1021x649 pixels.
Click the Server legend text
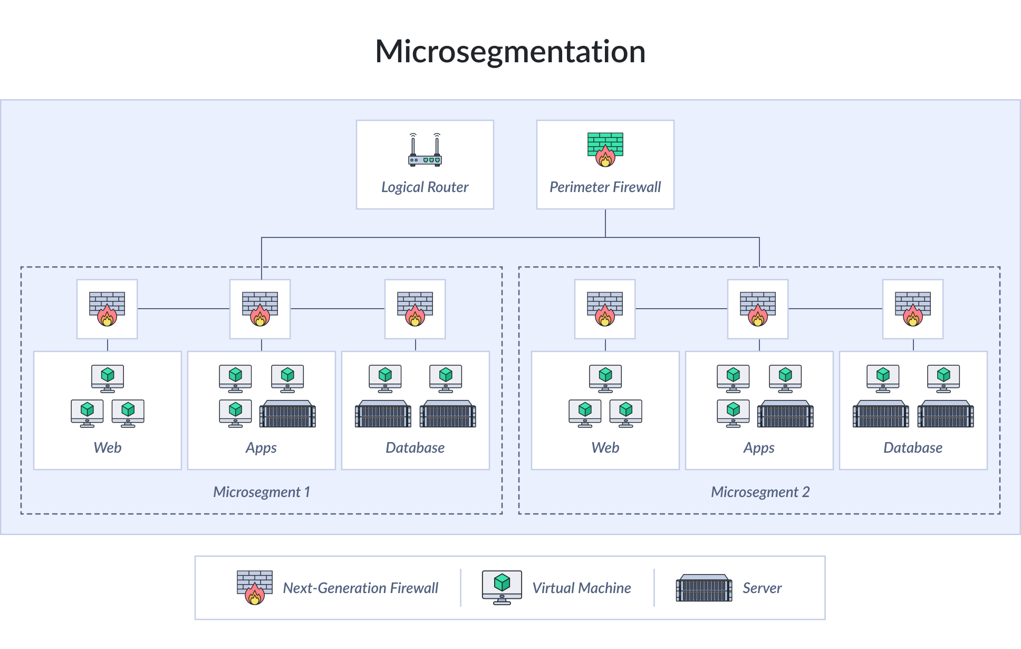point(762,588)
